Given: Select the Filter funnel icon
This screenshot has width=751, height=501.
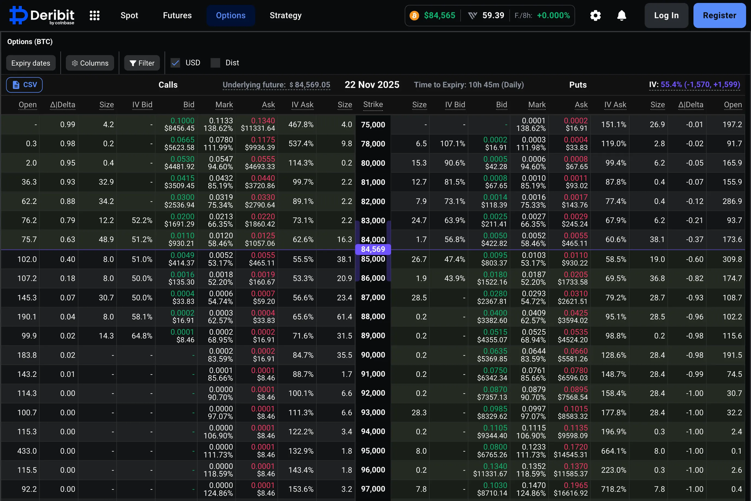Looking at the screenshot, I should [x=133, y=63].
